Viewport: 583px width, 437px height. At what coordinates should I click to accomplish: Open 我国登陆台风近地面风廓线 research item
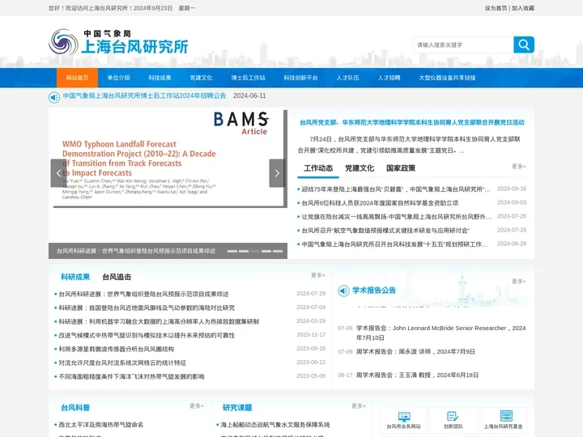[147, 308]
